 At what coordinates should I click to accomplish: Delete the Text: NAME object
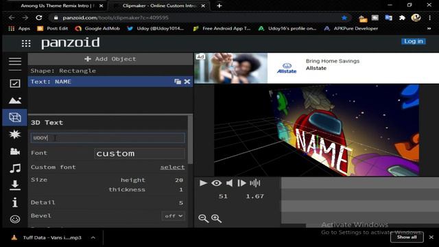coord(187,82)
